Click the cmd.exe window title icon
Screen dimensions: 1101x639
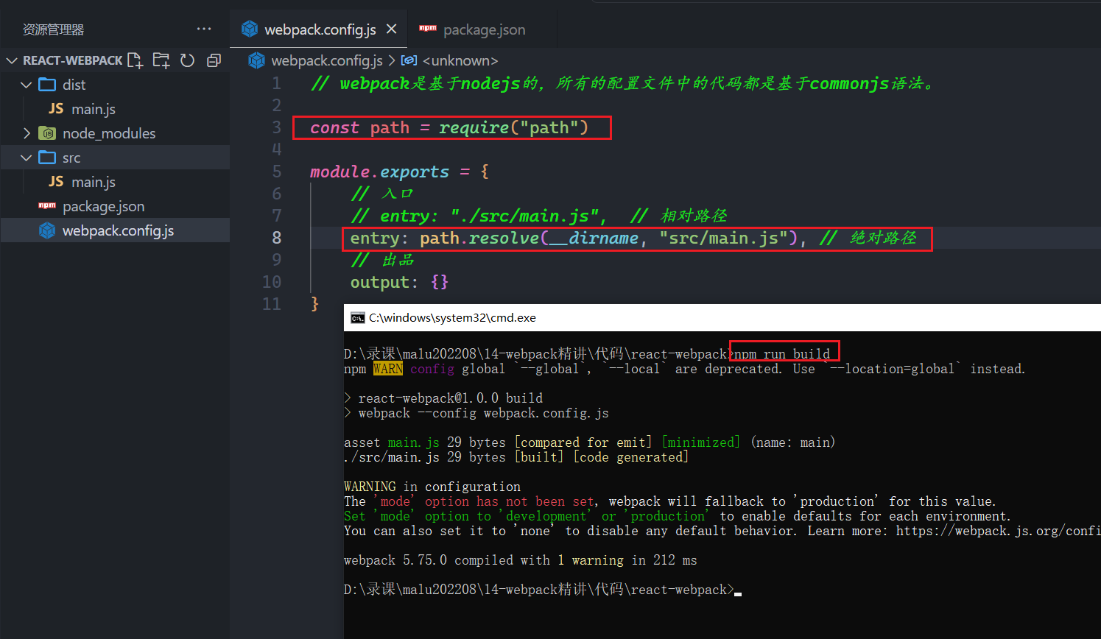point(358,318)
